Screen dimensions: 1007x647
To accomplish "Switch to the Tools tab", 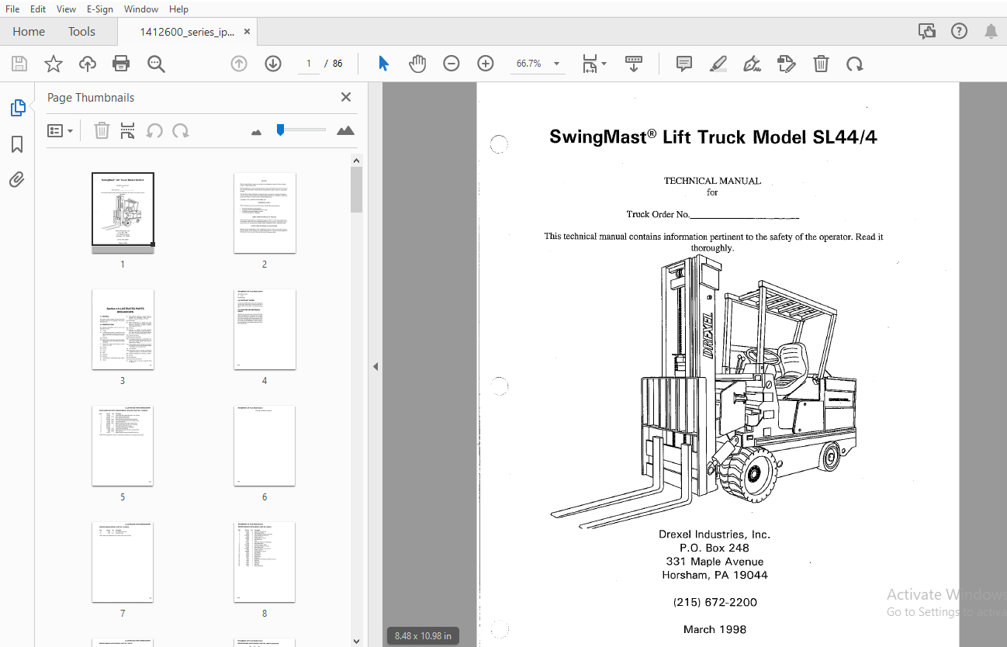I will click(81, 31).
